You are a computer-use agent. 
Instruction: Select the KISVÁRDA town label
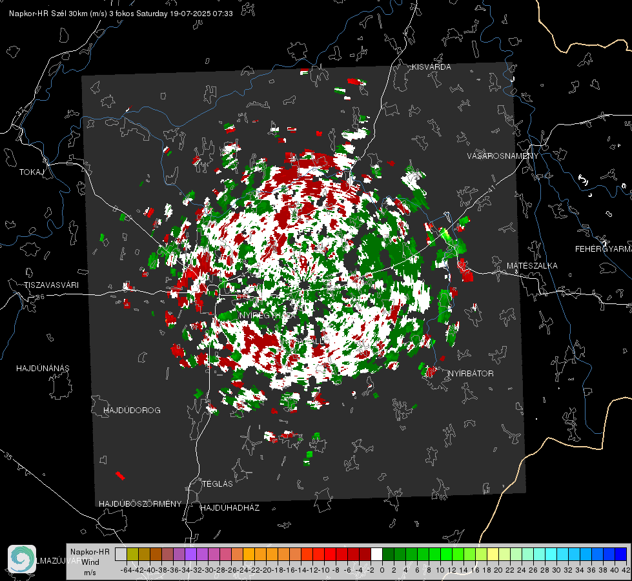pyautogui.click(x=431, y=67)
